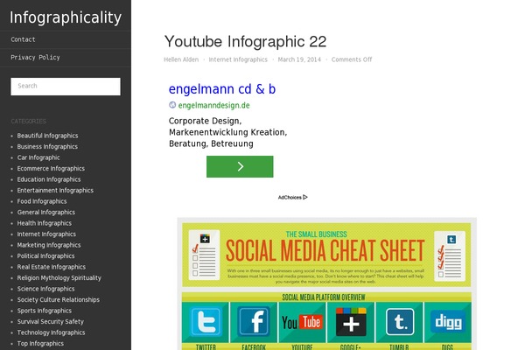Open Ecommerce Infographics category

(x=51, y=169)
